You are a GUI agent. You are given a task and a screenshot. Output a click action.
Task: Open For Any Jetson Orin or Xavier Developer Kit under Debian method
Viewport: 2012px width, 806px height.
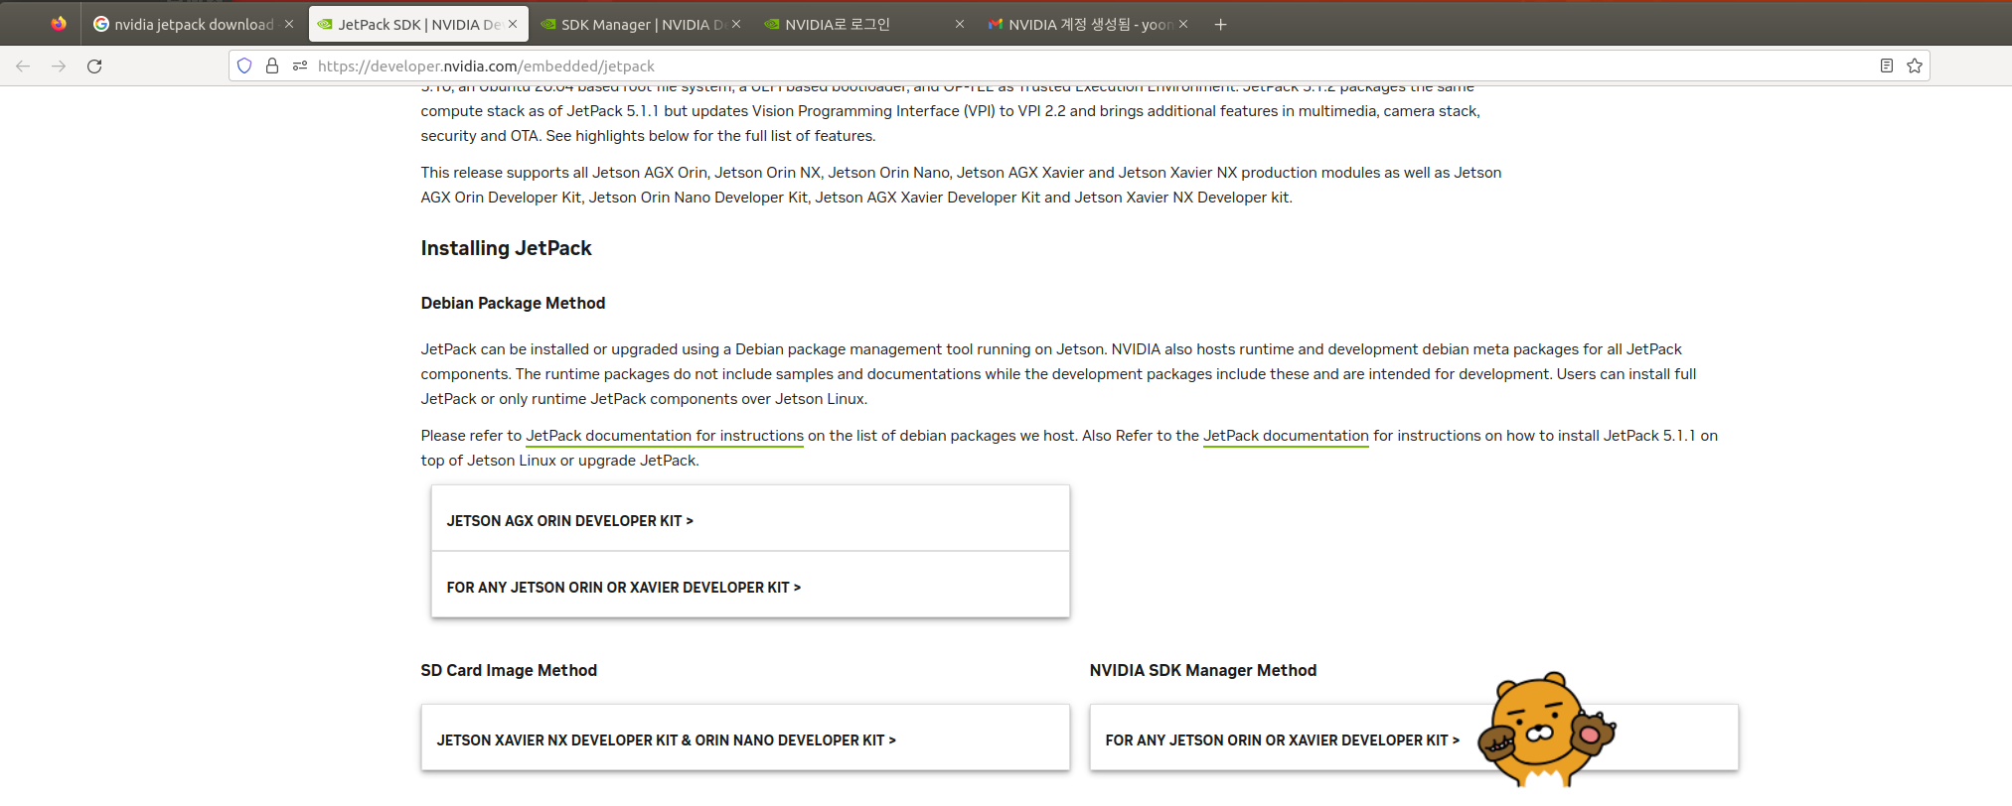[x=750, y=586]
